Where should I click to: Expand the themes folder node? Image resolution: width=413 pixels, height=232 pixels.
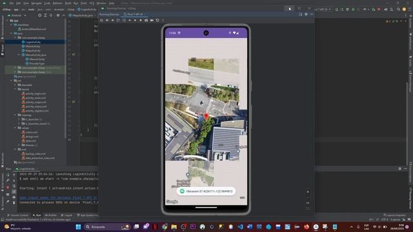pyautogui.click(x=19, y=145)
